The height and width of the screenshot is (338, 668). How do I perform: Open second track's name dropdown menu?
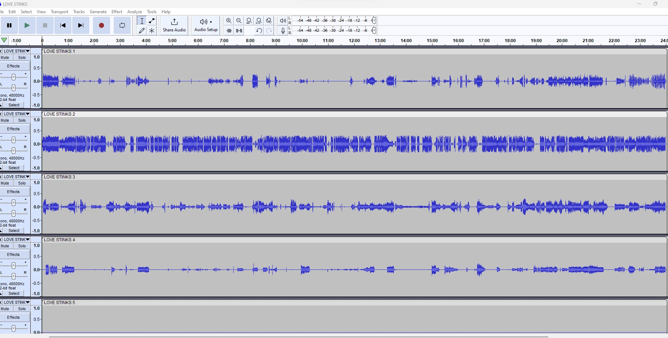pyautogui.click(x=17, y=114)
